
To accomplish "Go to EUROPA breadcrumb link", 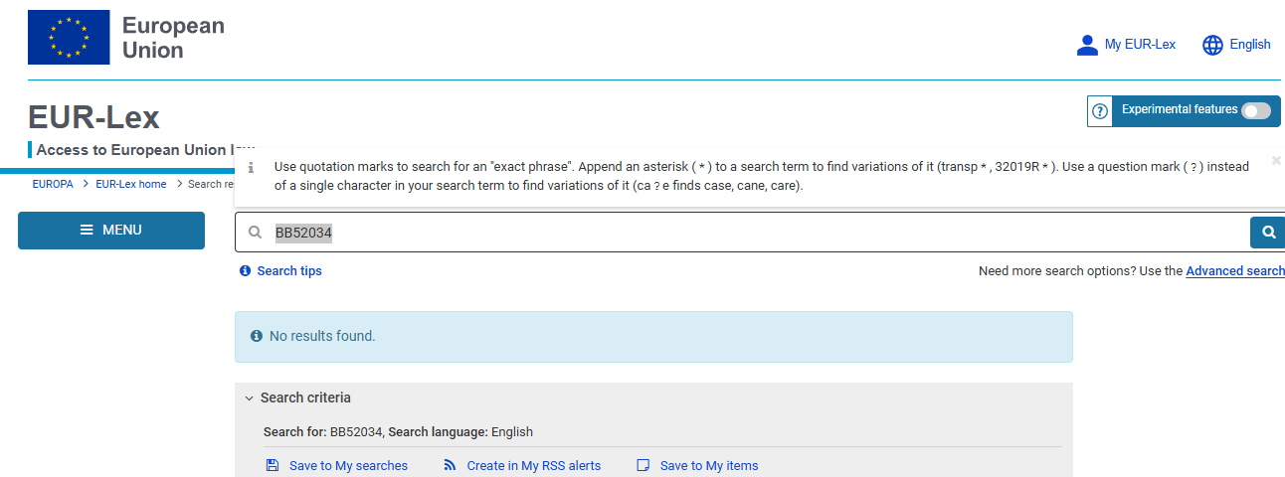I will [53, 184].
